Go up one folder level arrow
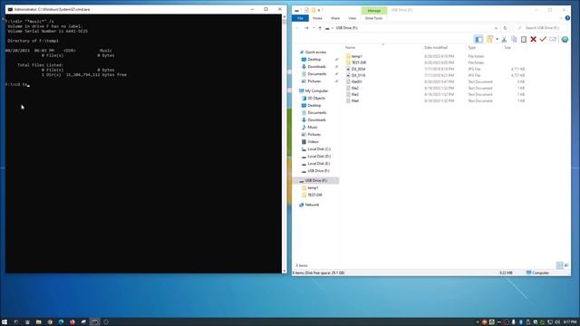Viewport: 580px width, 326px height. tap(320, 28)
